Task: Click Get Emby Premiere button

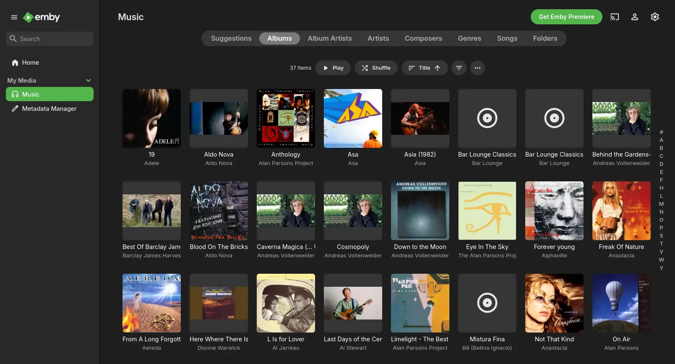Action: coord(566,17)
